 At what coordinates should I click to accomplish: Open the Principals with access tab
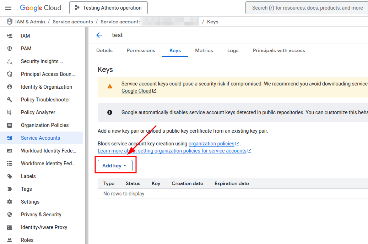point(279,50)
